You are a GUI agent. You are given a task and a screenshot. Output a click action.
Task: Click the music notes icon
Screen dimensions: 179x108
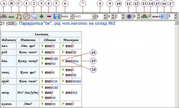(x=19, y=17)
